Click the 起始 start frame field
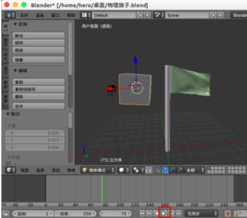The width and height of the screenshot is (247, 218). click(x=33, y=214)
